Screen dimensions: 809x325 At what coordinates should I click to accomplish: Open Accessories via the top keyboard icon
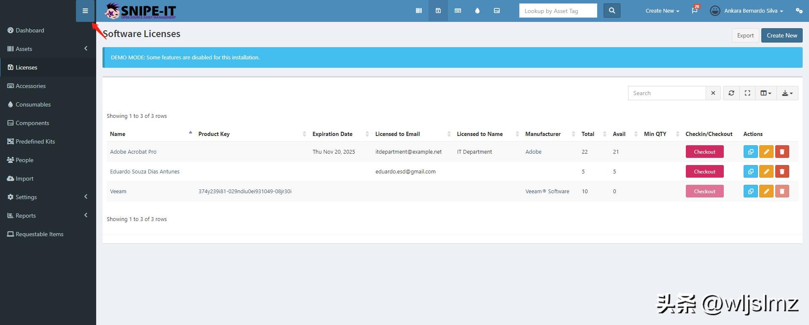(x=458, y=11)
